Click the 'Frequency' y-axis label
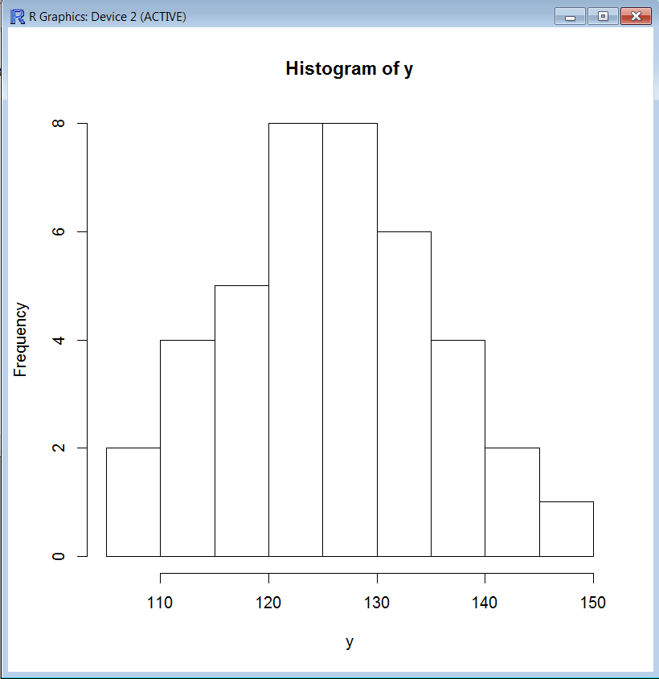The height and width of the screenshot is (679, 659). pos(22,339)
